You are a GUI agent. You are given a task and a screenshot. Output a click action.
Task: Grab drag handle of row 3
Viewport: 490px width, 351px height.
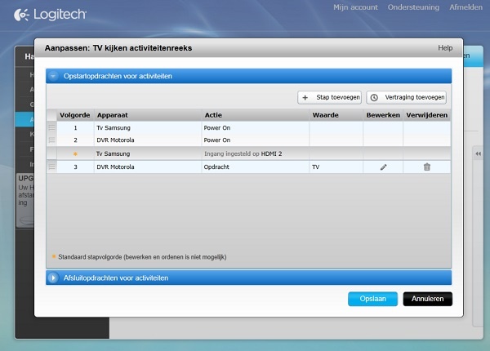point(52,167)
